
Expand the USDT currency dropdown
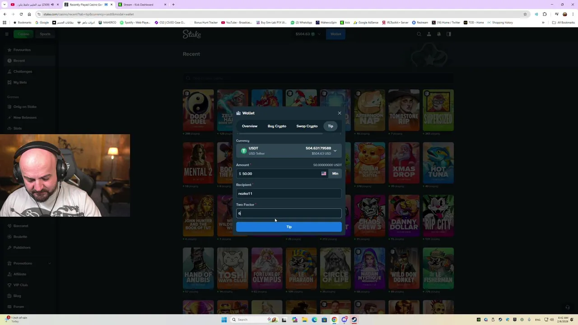[289, 151]
